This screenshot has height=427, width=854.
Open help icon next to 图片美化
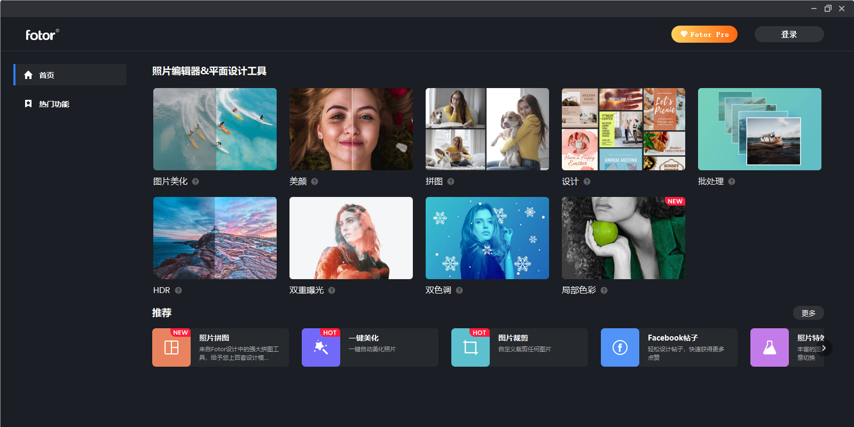tap(195, 181)
